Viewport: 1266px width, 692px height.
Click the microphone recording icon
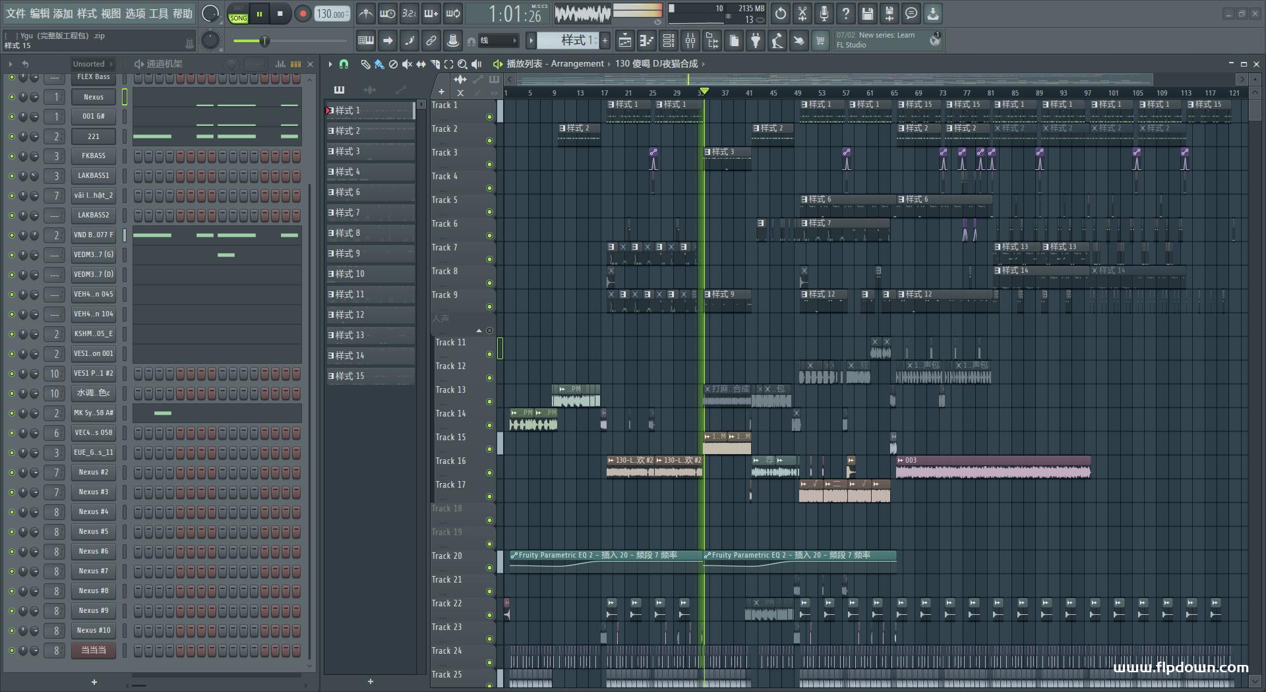pyautogui.click(x=824, y=13)
